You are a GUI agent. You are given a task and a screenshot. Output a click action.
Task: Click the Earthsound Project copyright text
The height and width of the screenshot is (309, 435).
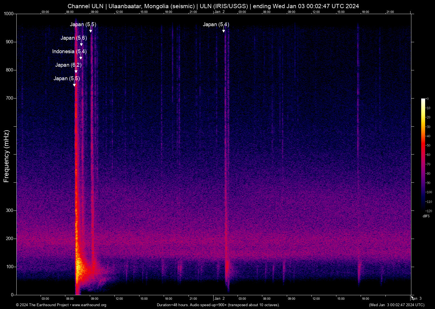click(42, 305)
